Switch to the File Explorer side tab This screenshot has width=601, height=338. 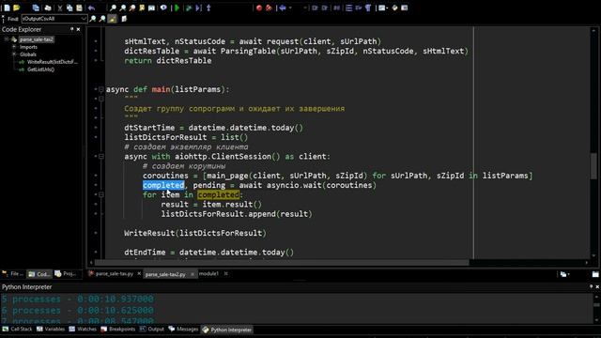point(12,274)
